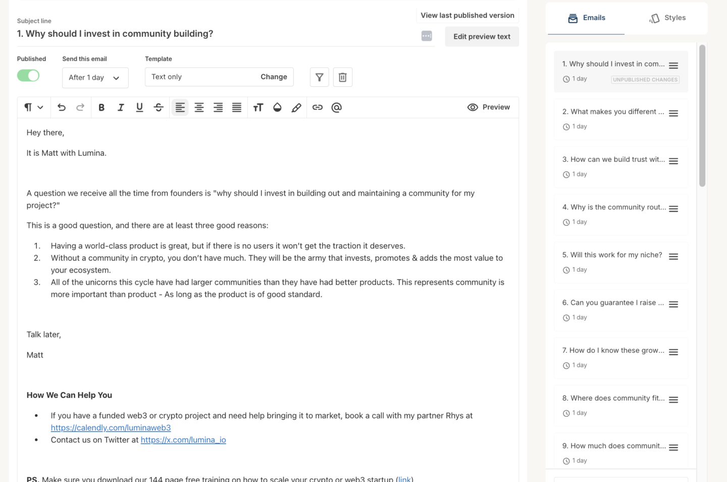Click the Edit preview text button
This screenshot has width=727, height=482.
point(482,37)
